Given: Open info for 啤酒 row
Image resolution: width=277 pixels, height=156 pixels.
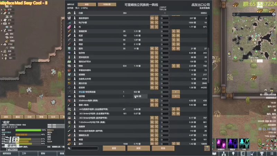Looking at the screenshot, I should coord(74,139).
